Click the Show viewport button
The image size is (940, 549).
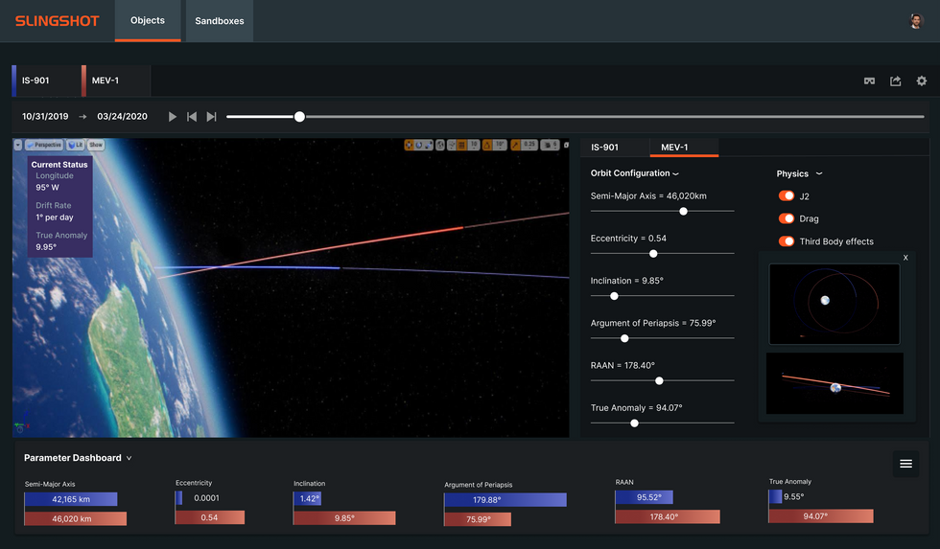(96, 145)
